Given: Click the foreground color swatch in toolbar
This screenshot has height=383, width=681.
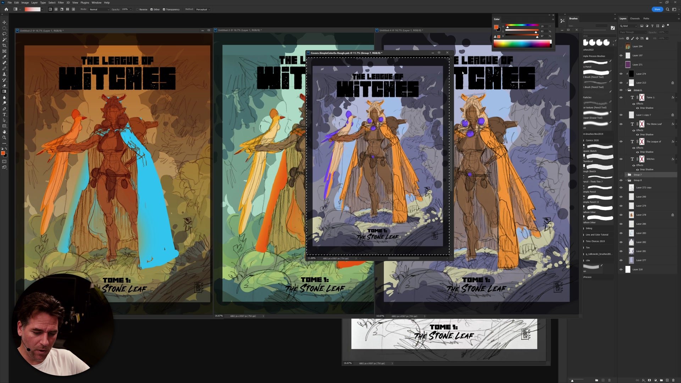Looking at the screenshot, I should (3, 153).
